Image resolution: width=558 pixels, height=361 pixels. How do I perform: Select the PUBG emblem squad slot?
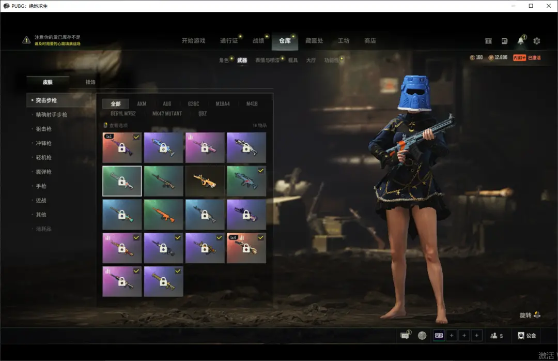click(x=439, y=335)
